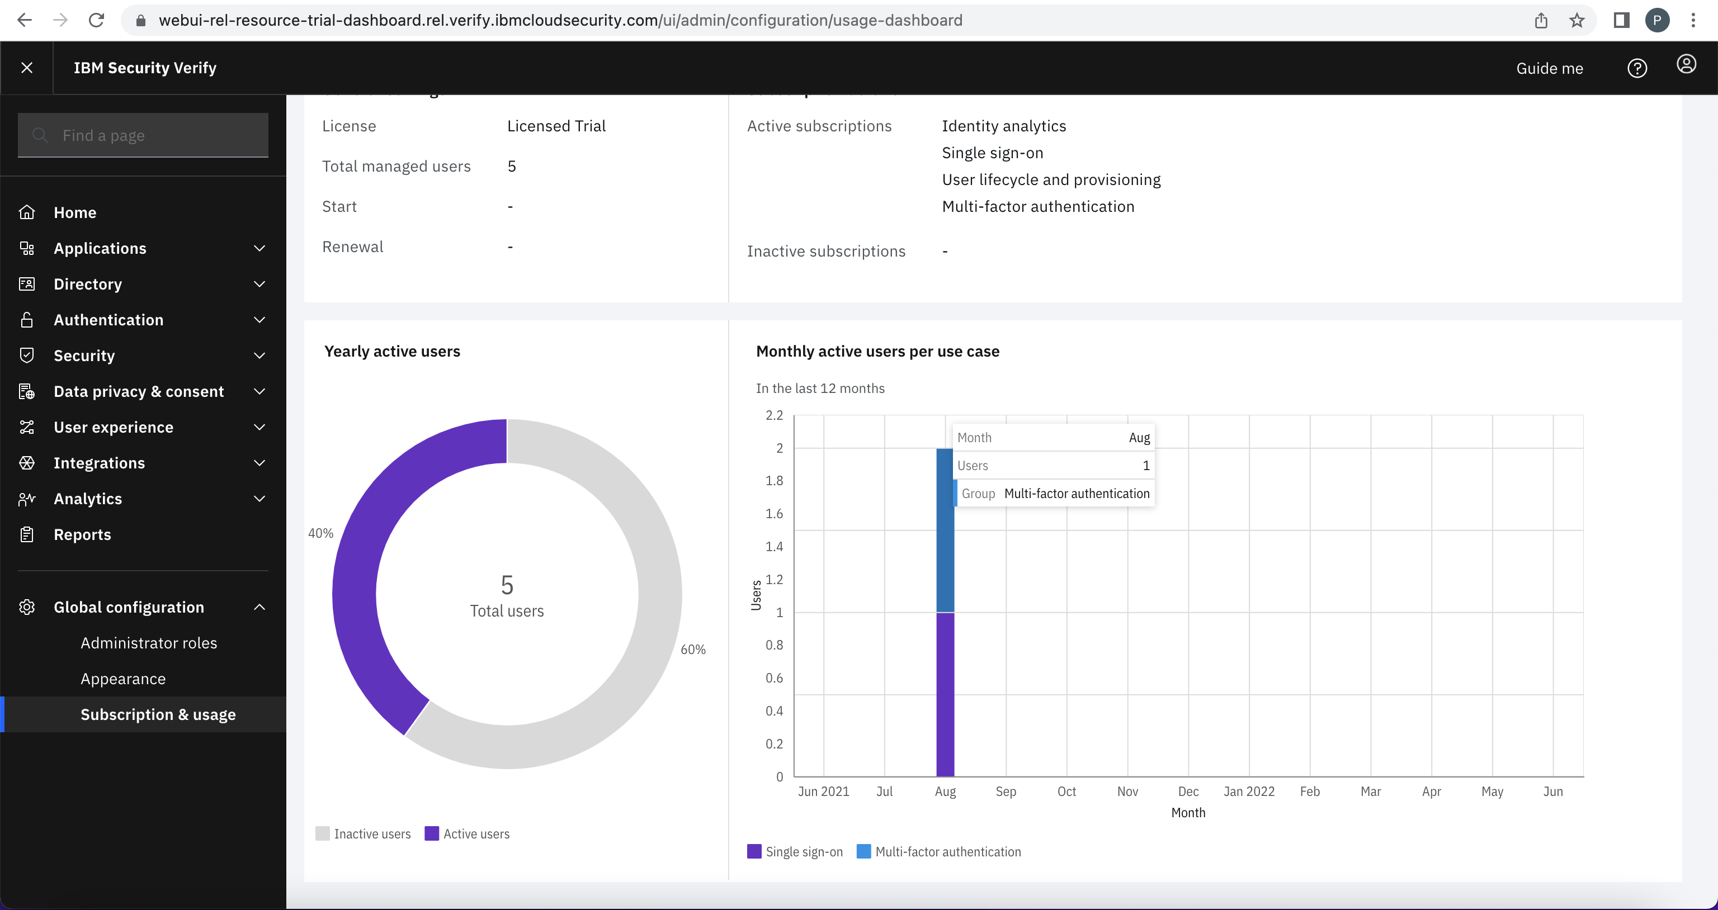The width and height of the screenshot is (1718, 910).
Task: Go to Home in sidebar
Action: coord(143,212)
